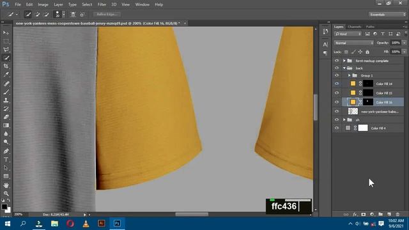The image size is (409, 230).
Task: Click the Link layers icon
Action: pos(346,214)
